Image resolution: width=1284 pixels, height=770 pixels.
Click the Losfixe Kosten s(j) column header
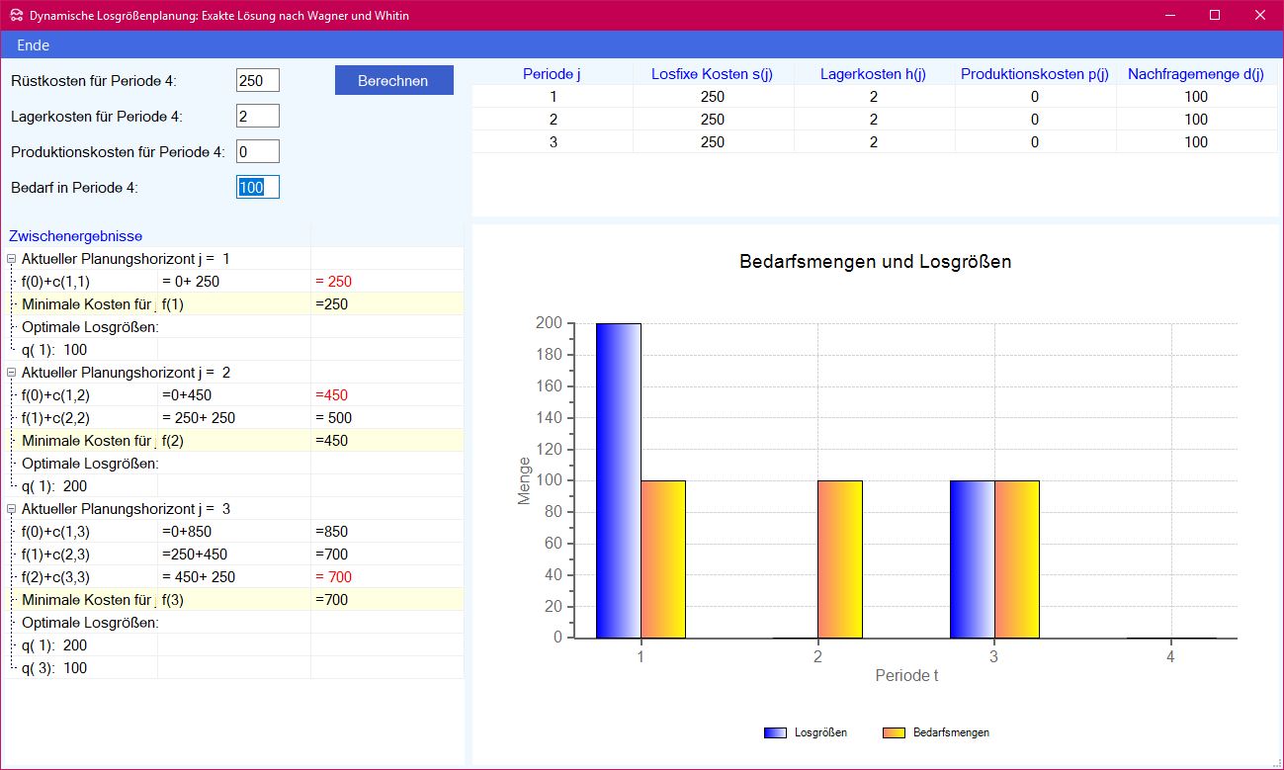[x=712, y=74]
